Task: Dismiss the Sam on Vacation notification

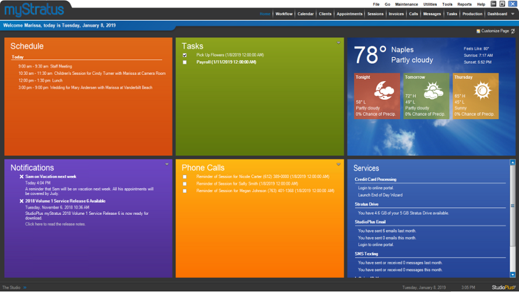Action: click(x=22, y=176)
